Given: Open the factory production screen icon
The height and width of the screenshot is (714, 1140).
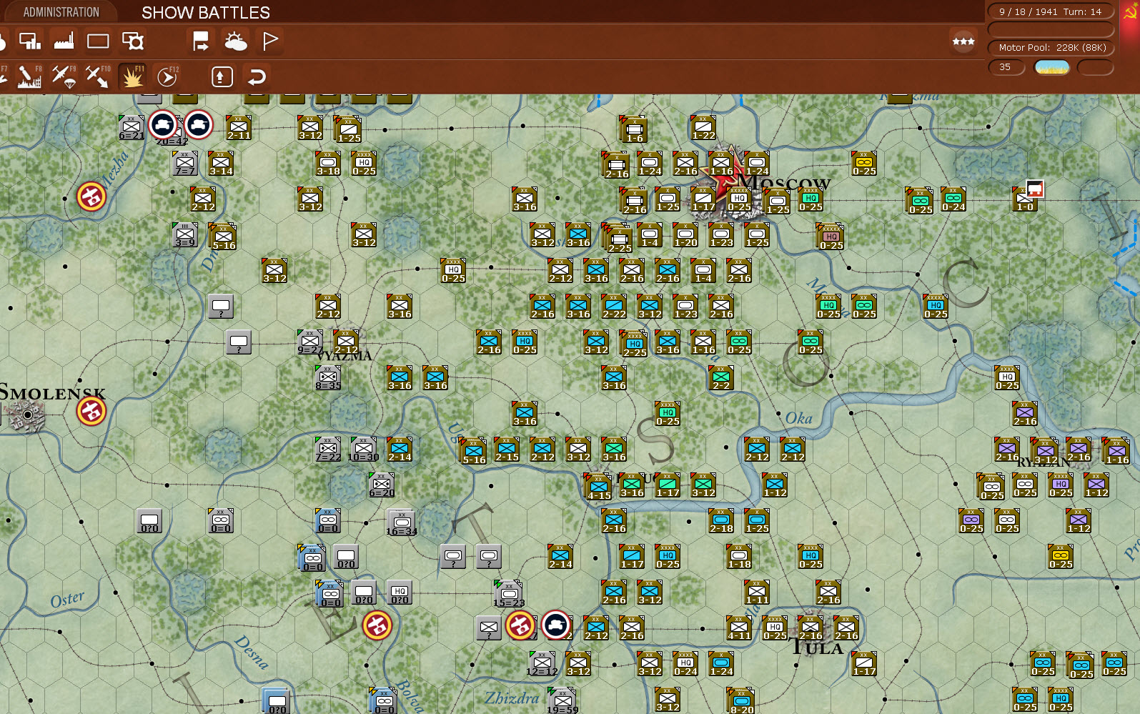Looking at the screenshot, I should pyautogui.click(x=64, y=41).
